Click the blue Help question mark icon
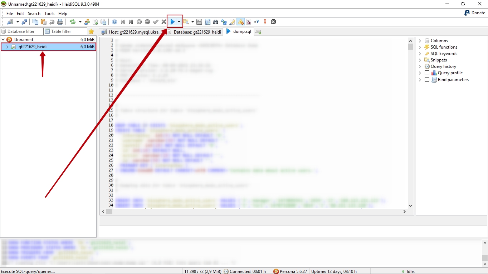488x274 pixels. pos(114,22)
